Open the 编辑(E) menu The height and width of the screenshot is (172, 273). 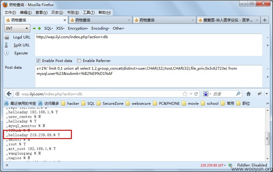[x=26, y=13]
